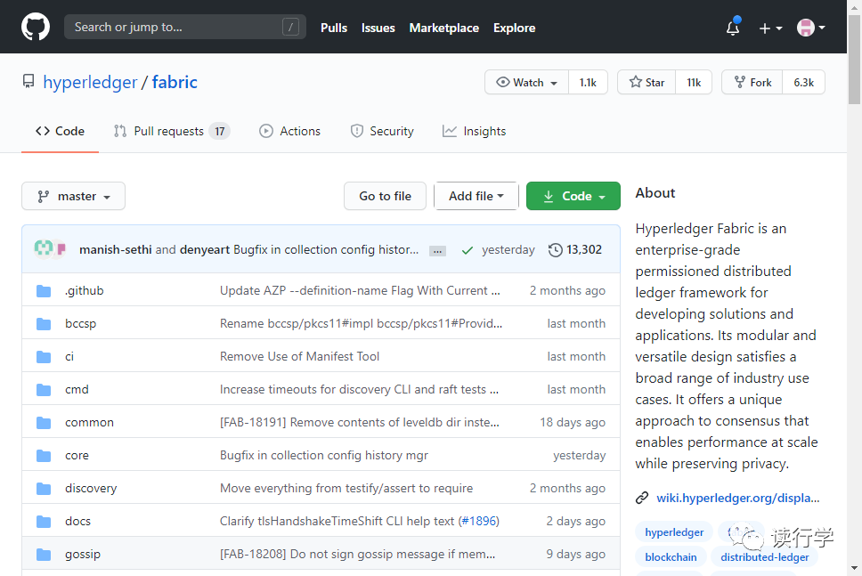Screen dimensions: 862x576
Task: Open commit 'Remove Use of Manifest Tool'
Action: tap(299, 356)
